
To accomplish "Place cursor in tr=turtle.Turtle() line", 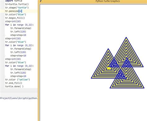I will tap(17, 4).
